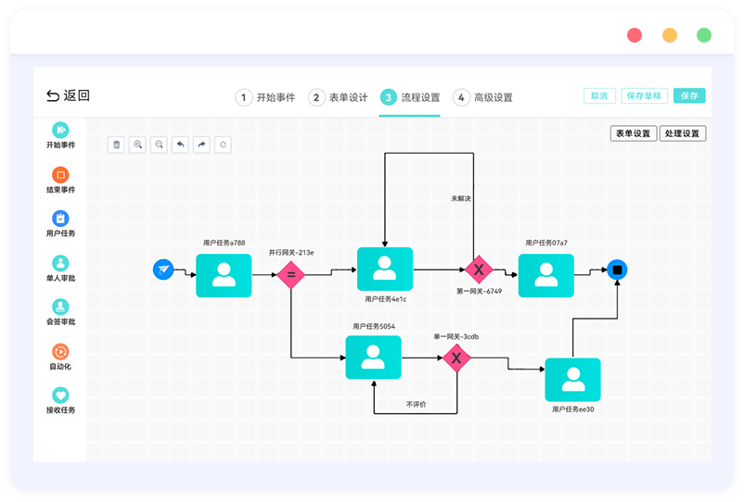The height and width of the screenshot is (502, 744).
Task: Switch to the 开始事件 step tab
Action: tap(265, 97)
